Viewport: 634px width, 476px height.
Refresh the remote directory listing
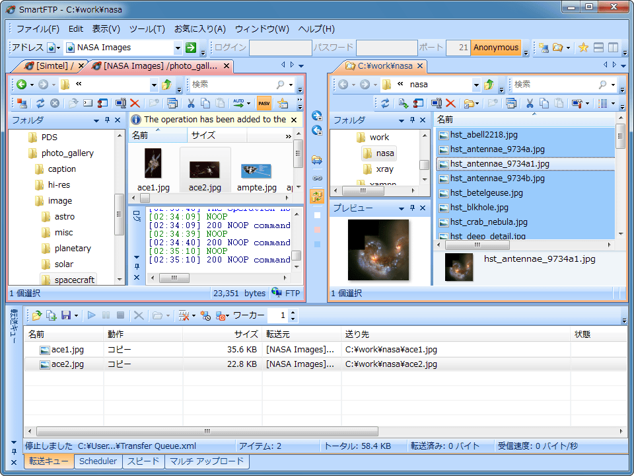tap(40, 103)
